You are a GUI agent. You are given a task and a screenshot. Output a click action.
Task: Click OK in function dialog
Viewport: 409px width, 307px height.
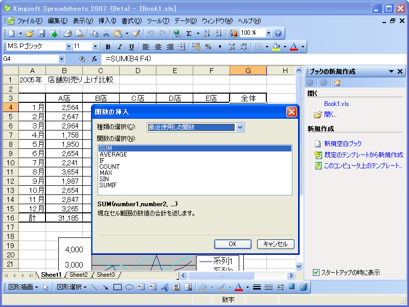pos(233,244)
